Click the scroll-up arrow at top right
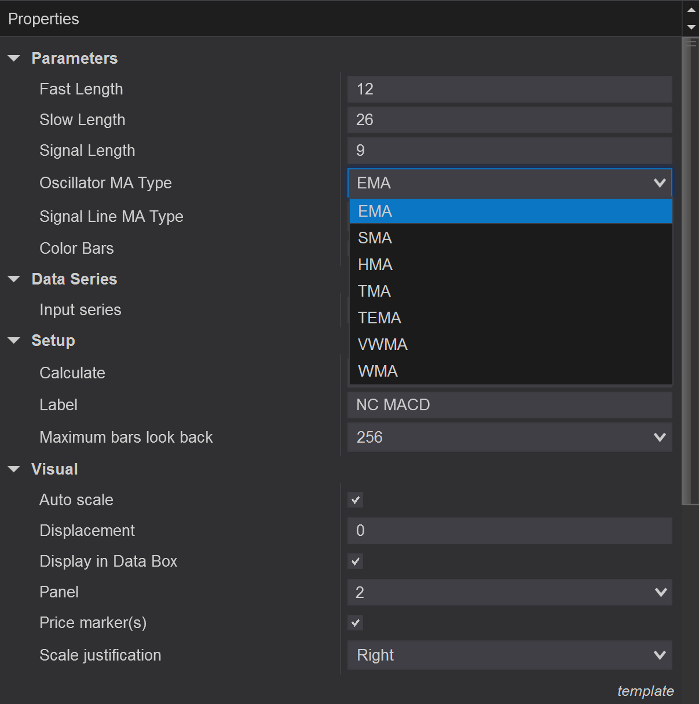 691,9
